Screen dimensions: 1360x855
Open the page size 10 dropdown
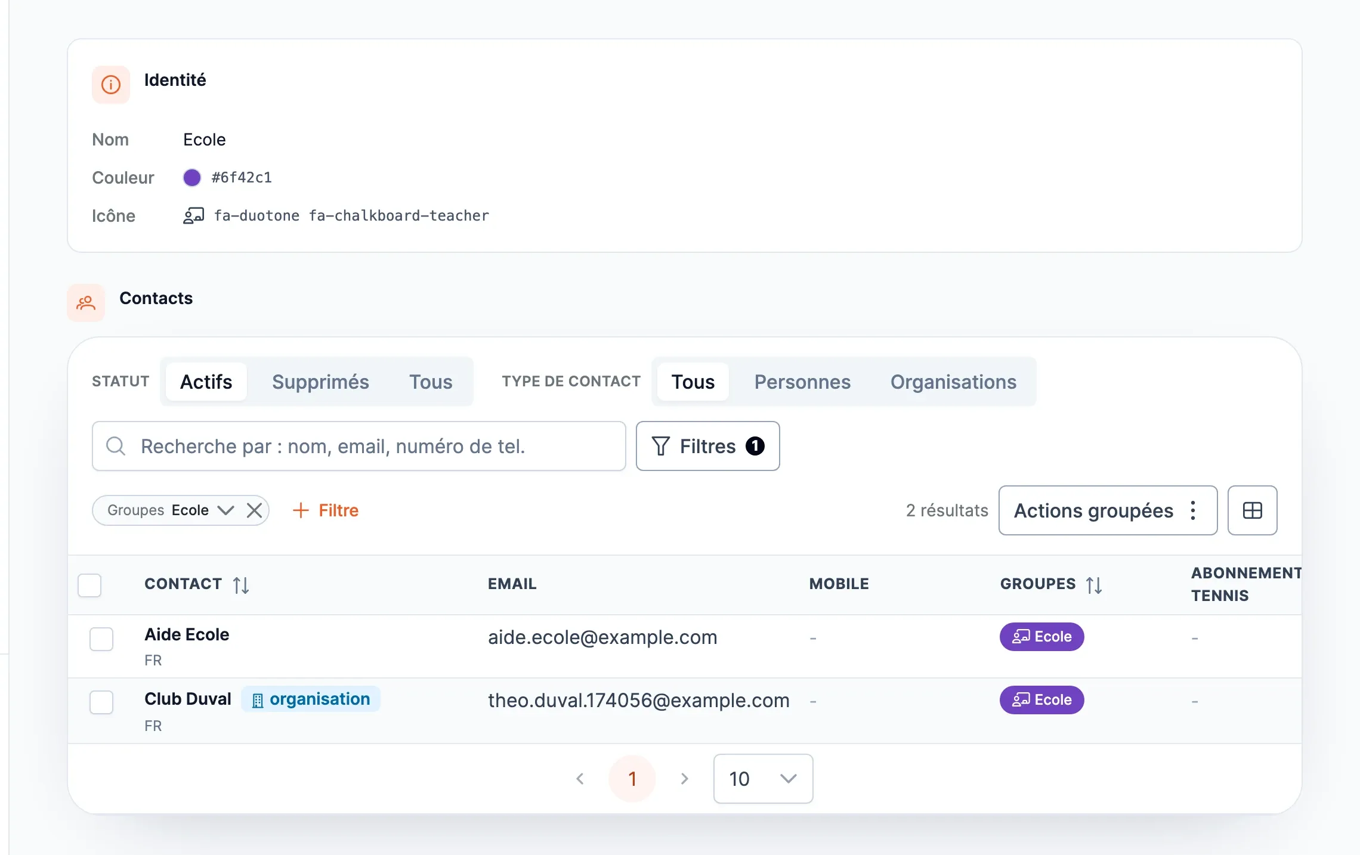click(x=763, y=779)
